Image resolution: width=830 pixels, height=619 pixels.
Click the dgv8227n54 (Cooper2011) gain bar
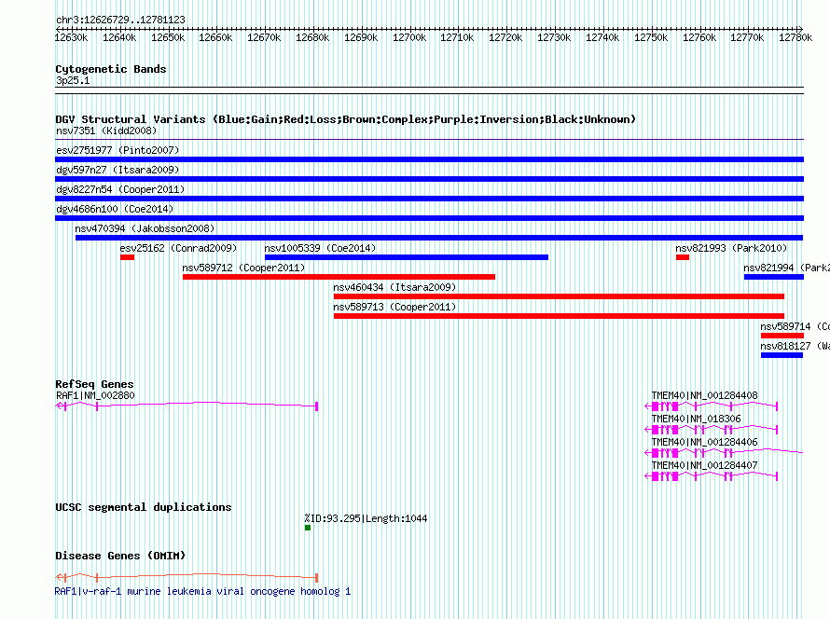click(x=429, y=199)
